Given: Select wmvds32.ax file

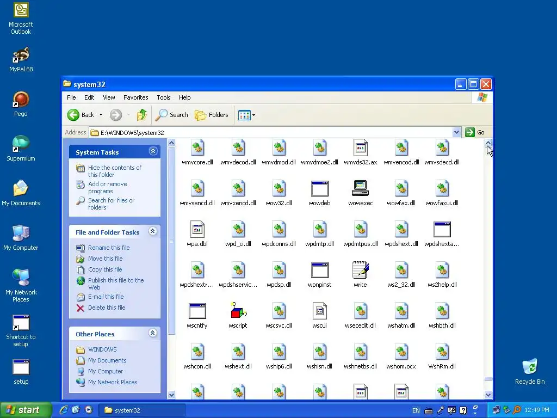Looking at the screenshot, I should 360,152.
